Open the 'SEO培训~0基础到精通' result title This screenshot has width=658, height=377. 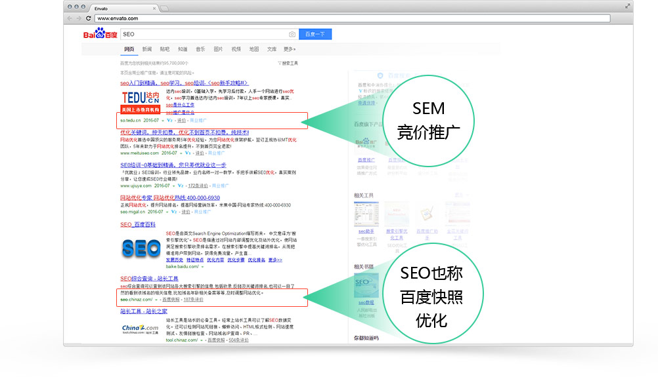pyautogui.click(x=173, y=165)
